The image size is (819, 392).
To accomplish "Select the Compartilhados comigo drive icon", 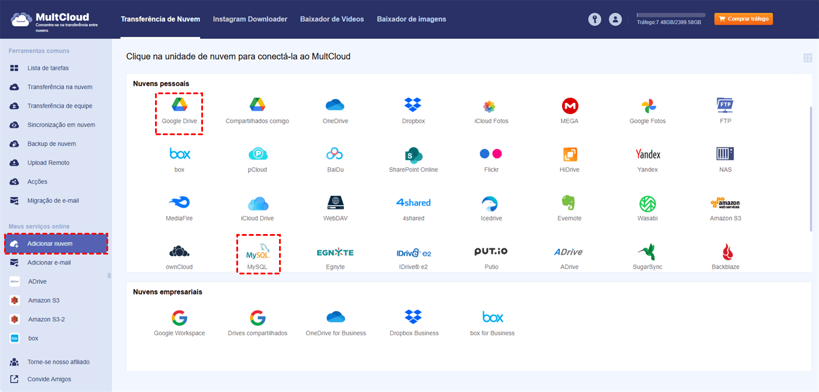I will coord(257,105).
